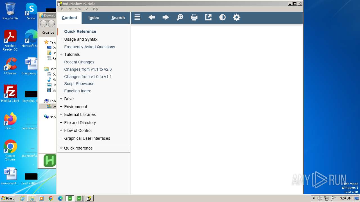The height and width of the screenshot is (202, 360).
Task: Expand the Tutorials node
Action: [61, 54]
